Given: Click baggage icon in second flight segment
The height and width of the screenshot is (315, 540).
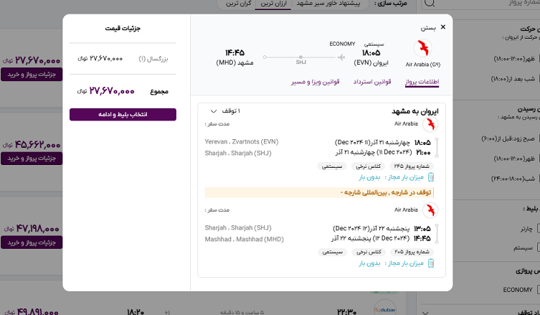Looking at the screenshot, I should pyautogui.click(x=430, y=263).
